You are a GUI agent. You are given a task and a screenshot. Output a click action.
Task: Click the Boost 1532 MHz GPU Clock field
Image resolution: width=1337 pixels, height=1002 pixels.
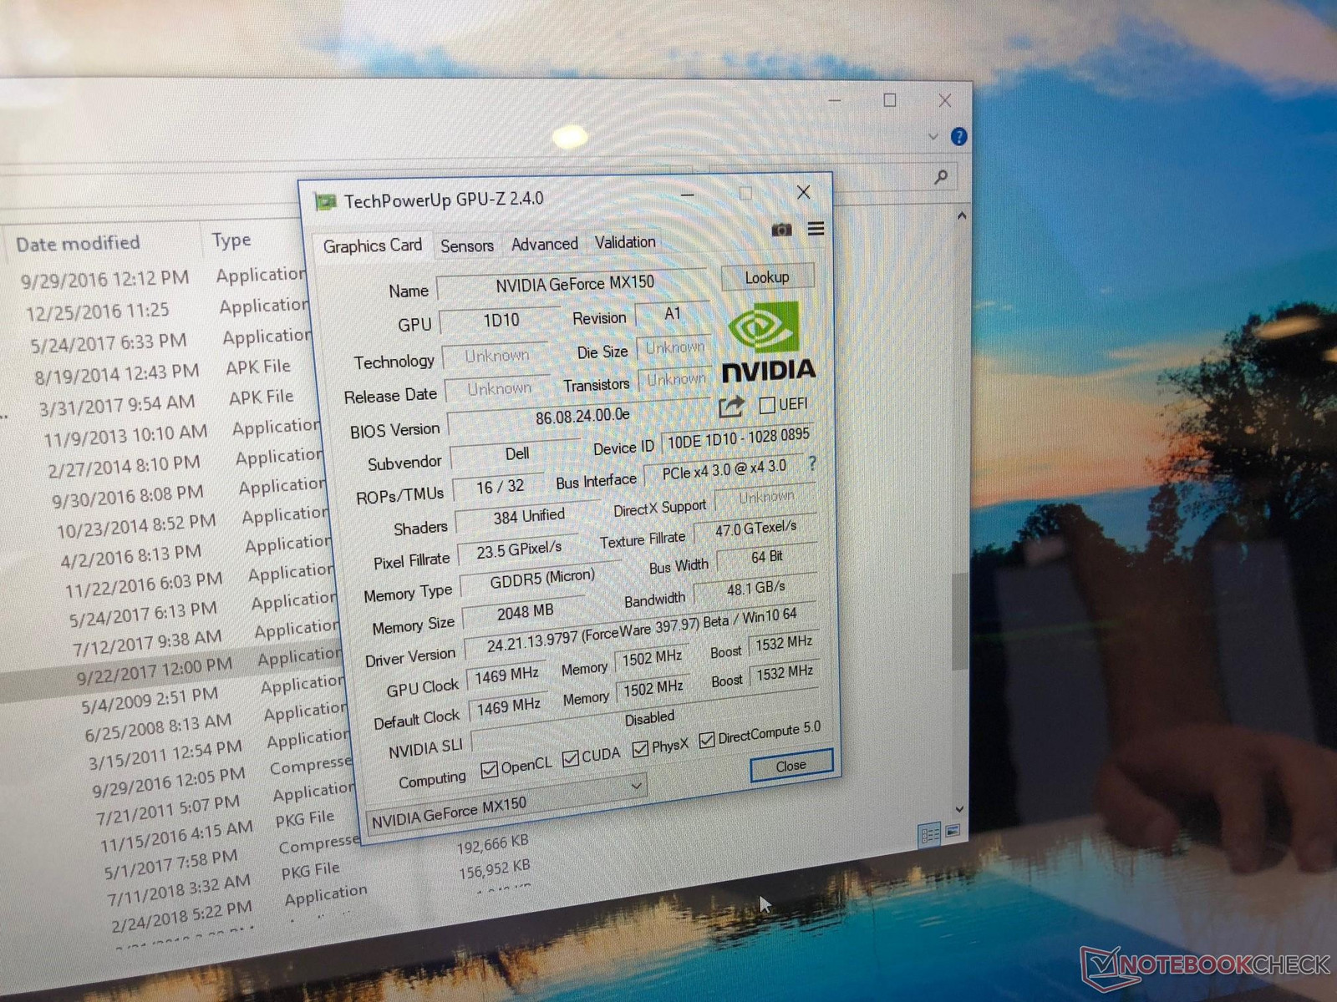click(x=783, y=643)
